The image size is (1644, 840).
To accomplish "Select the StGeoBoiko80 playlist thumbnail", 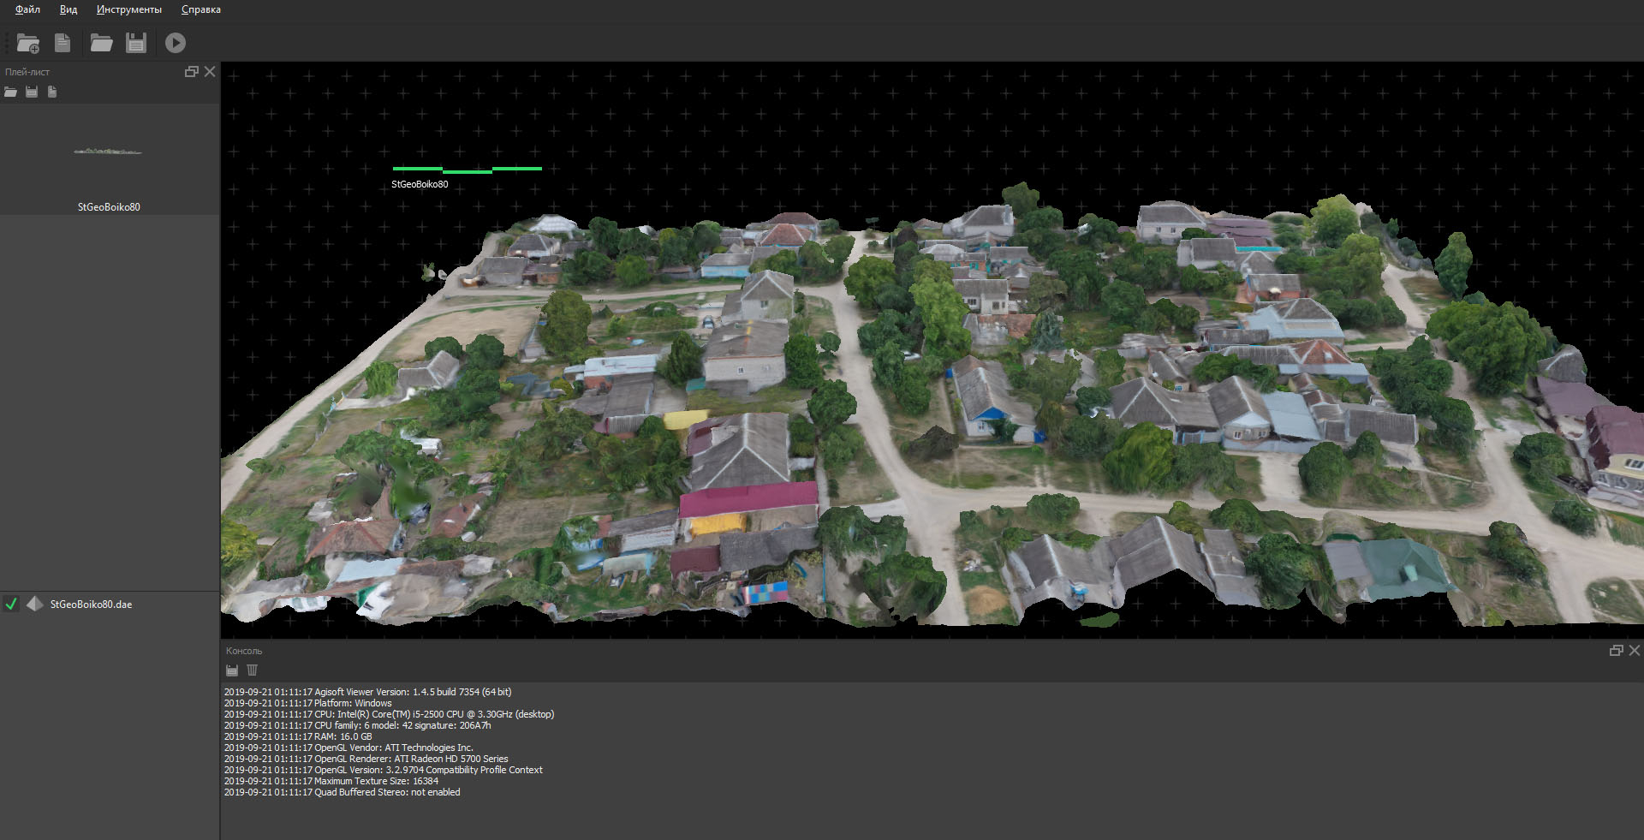I will pyautogui.click(x=109, y=160).
